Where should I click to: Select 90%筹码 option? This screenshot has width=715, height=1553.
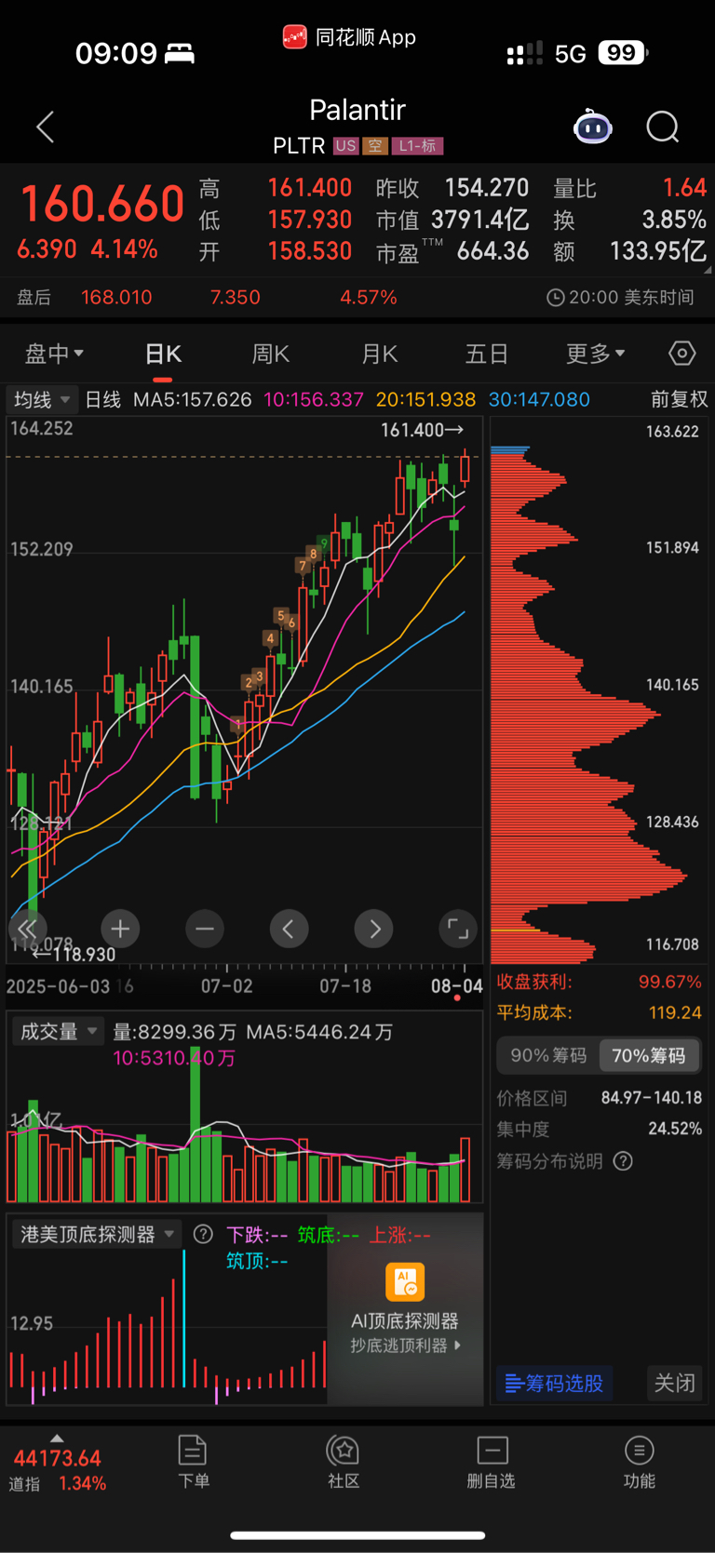click(x=548, y=1055)
